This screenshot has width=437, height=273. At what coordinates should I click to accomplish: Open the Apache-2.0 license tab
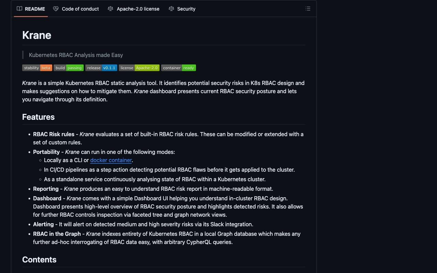[133, 9]
